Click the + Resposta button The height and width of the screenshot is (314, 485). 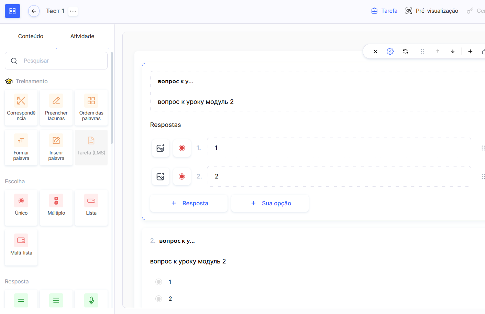[189, 203]
